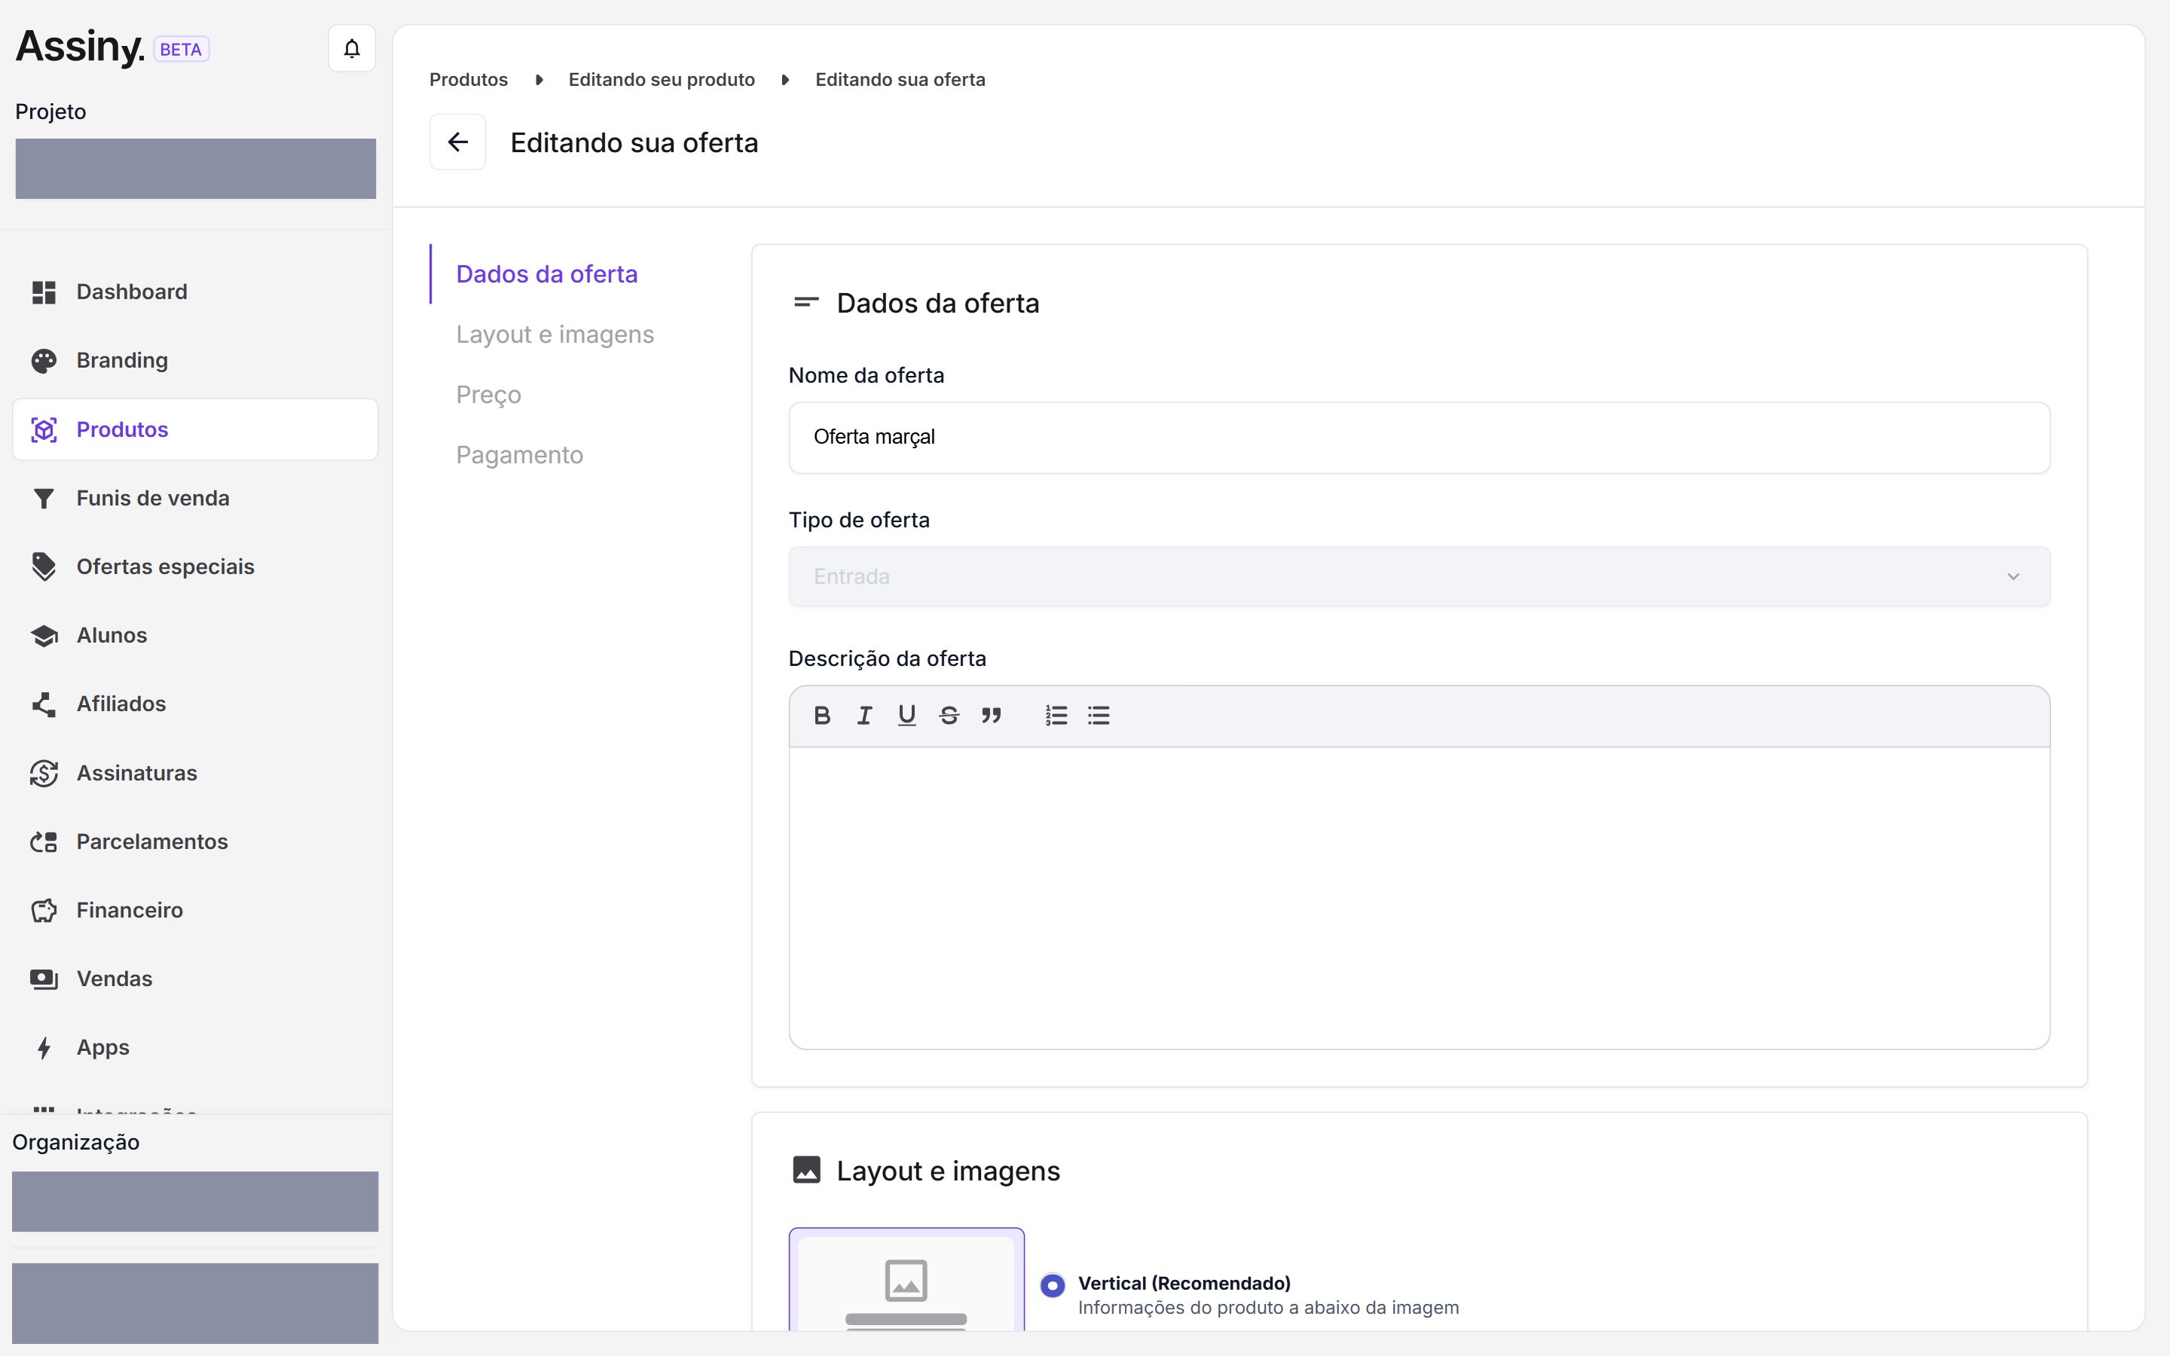Open Apps in the sidebar
Image resolution: width=2170 pixels, height=1356 pixels.
click(x=194, y=1047)
